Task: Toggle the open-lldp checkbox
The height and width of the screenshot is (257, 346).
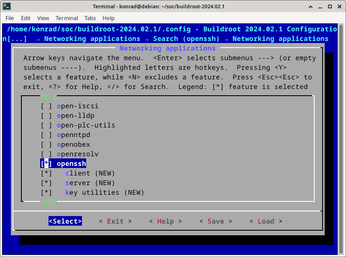Action: 46,116
